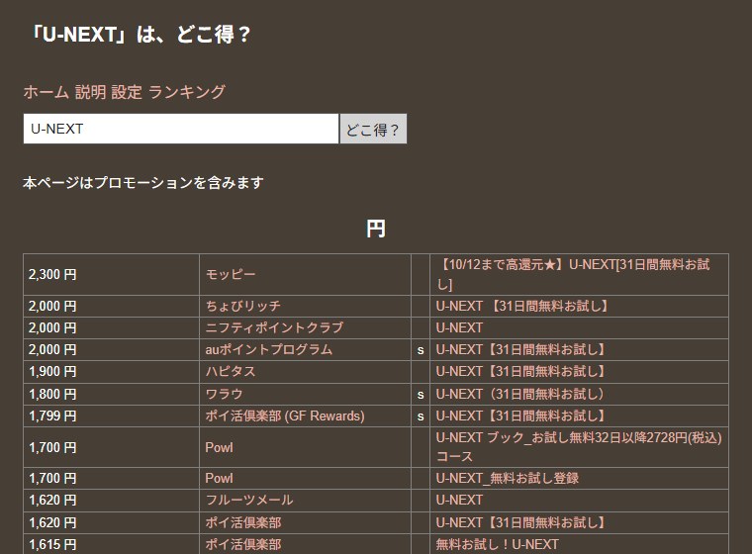This screenshot has height=554, width=752.
Task: Open the Powl link in the ブック row
Action: 220,447
